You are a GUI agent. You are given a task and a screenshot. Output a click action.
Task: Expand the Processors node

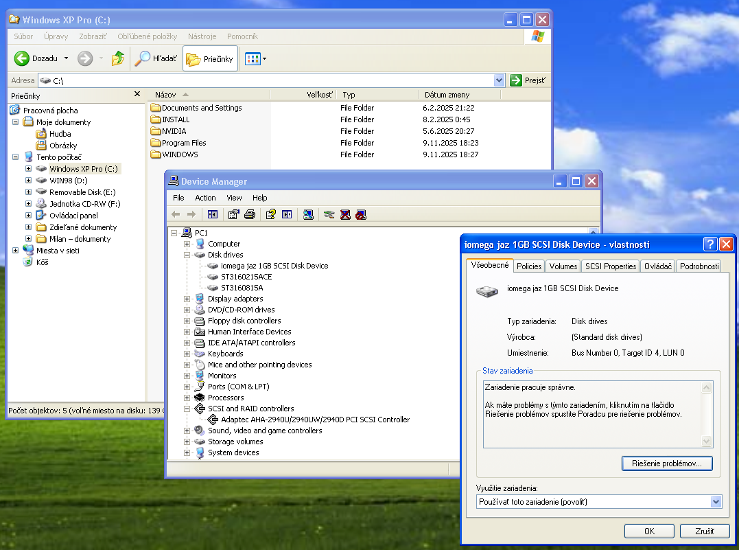pyautogui.click(x=187, y=398)
